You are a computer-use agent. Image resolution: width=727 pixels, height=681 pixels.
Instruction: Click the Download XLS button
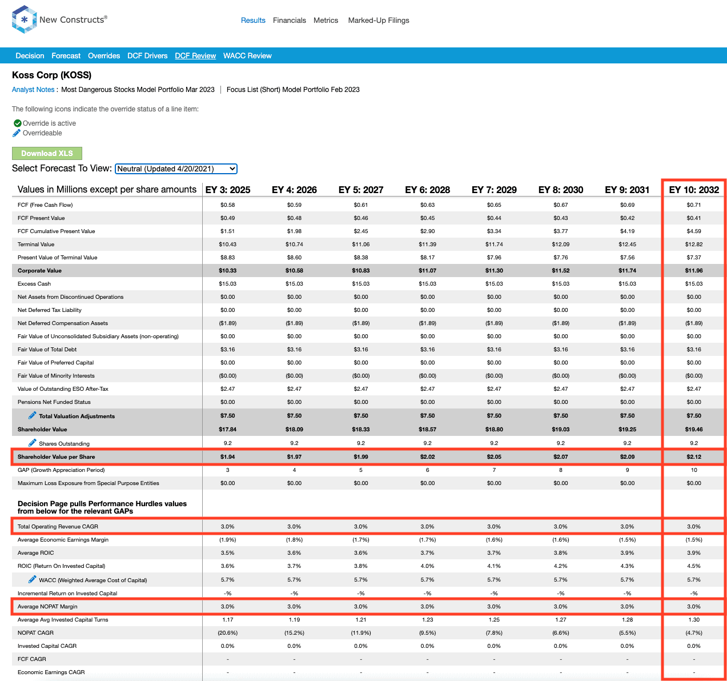(47, 153)
